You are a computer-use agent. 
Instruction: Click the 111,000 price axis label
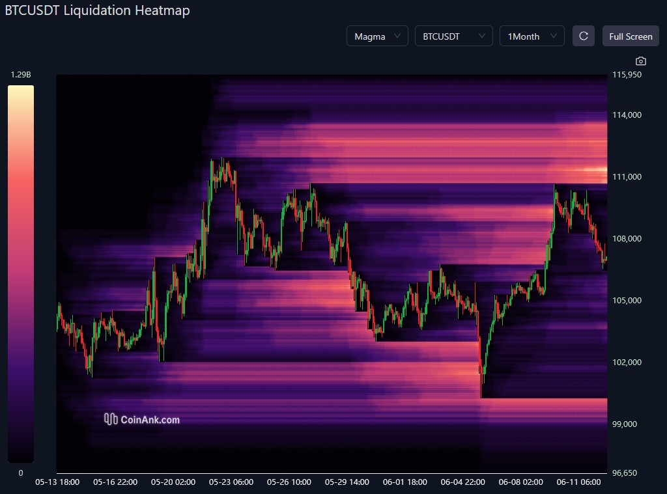click(x=627, y=177)
